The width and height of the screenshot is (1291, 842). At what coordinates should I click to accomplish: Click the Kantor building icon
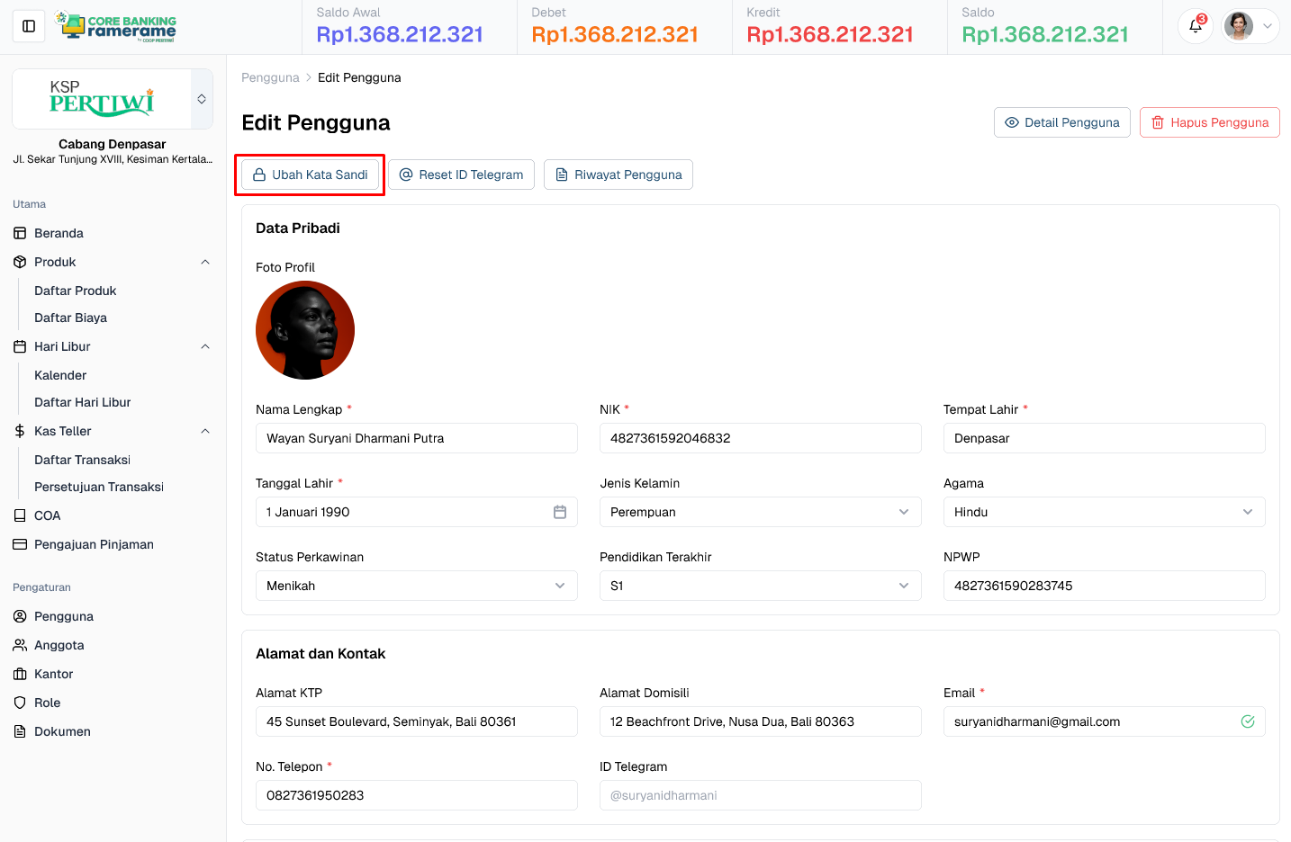coord(20,674)
